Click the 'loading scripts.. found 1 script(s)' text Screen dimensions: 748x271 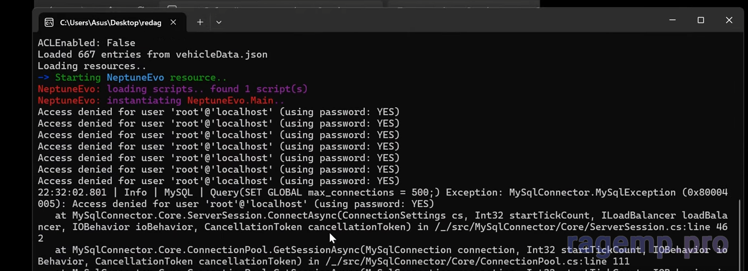tap(207, 89)
